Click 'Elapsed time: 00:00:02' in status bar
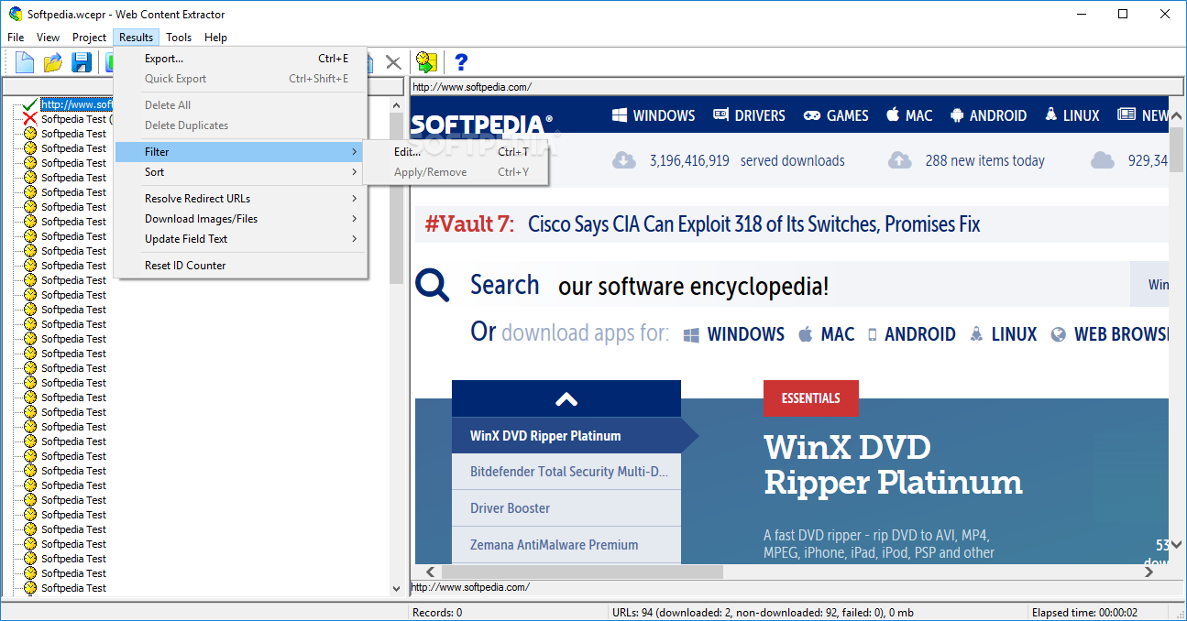The height and width of the screenshot is (621, 1187). click(1084, 612)
